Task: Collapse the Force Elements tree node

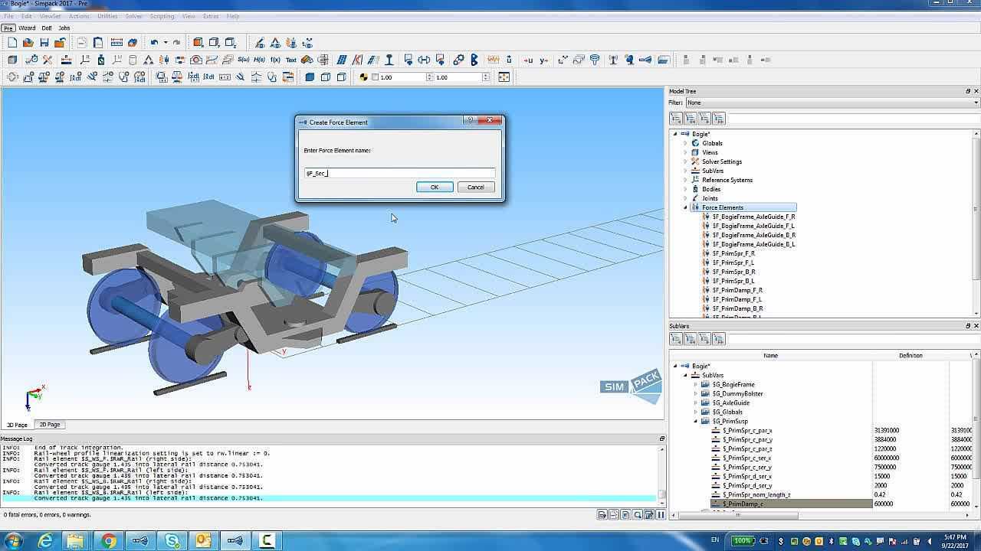Action: coord(685,207)
